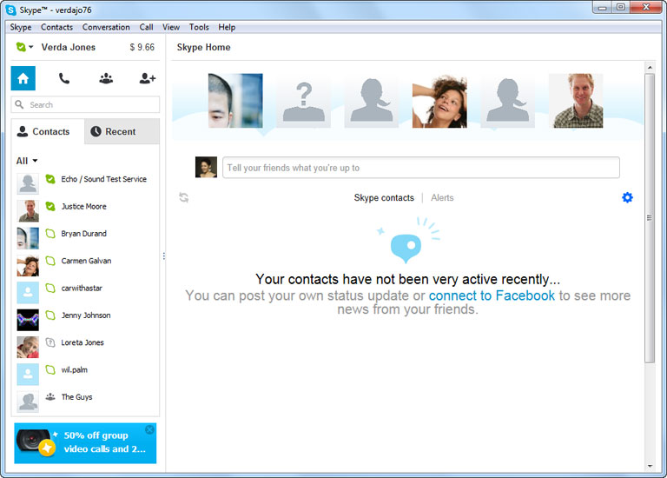
Task: Switch to the Contacts tab
Action: [x=48, y=131]
